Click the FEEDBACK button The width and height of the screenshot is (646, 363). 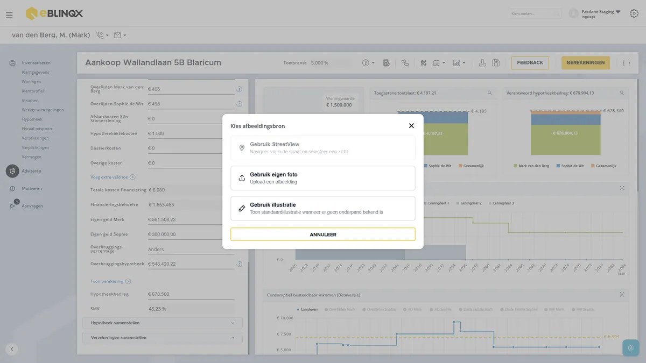[530, 63]
